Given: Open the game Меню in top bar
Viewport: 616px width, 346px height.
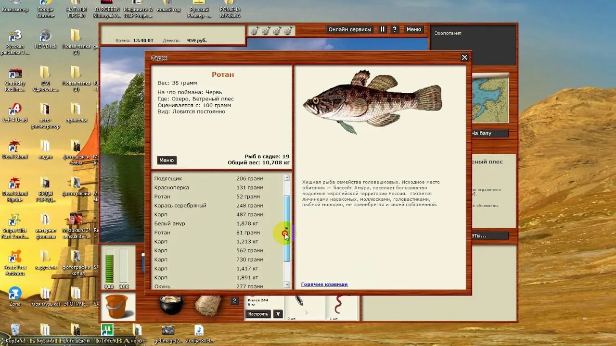Looking at the screenshot, I should point(414,29).
